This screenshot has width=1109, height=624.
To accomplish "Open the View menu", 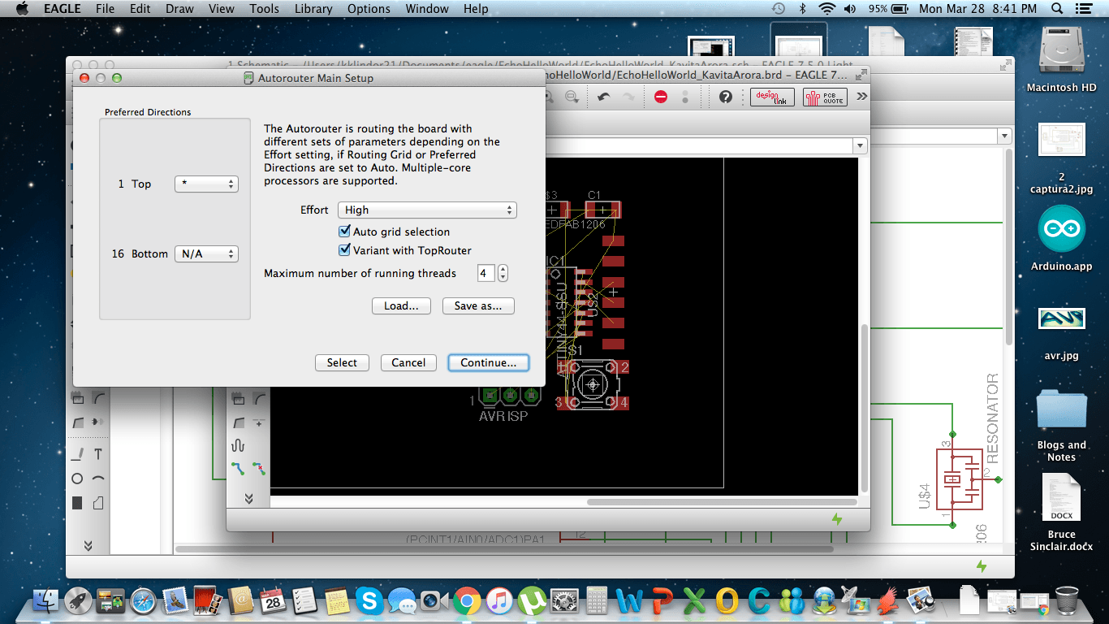I will point(222,9).
